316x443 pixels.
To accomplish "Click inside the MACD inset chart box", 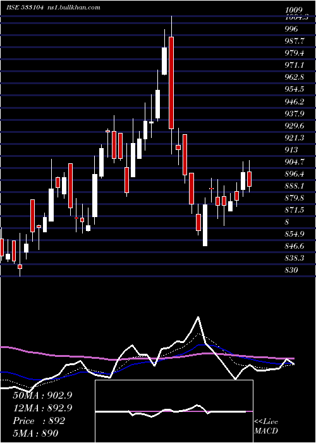I will [x=174, y=411].
